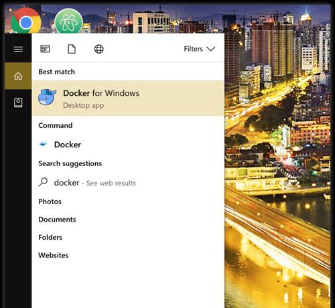Show Documents search category
This screenshot has width=335, height=308.
(57, 220)
